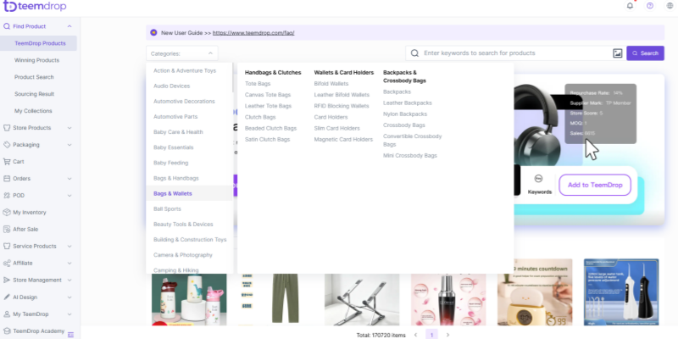Open the language globe icon
Image resolution: width=678 pixels, height=339 pixels.
pos(670,6)
